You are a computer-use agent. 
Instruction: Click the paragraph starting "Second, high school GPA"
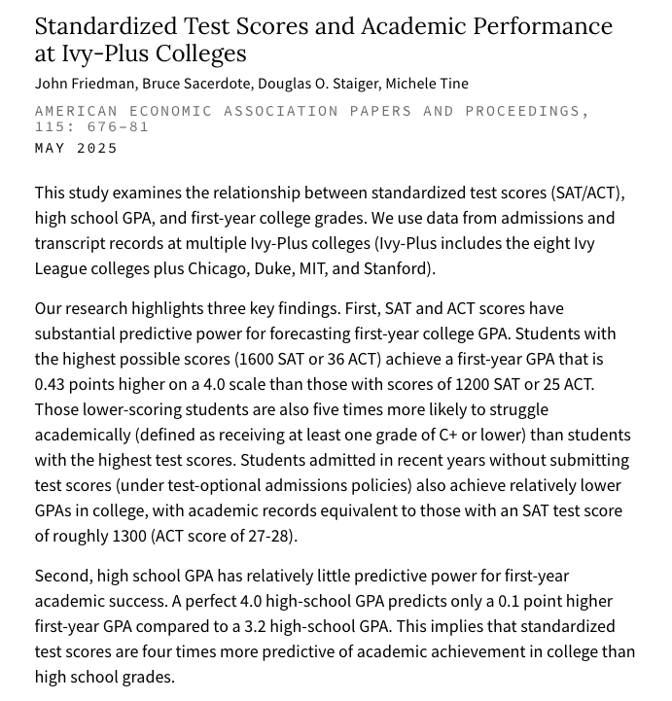(x=335, y=626)
